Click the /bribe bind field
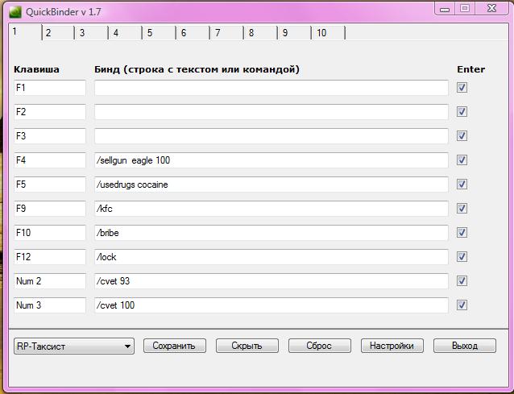This screenshot has height=394, width=514. tap(272, 233)
